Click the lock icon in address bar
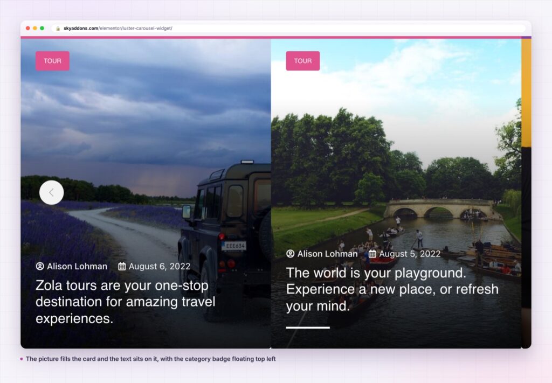 pos(58,29)
